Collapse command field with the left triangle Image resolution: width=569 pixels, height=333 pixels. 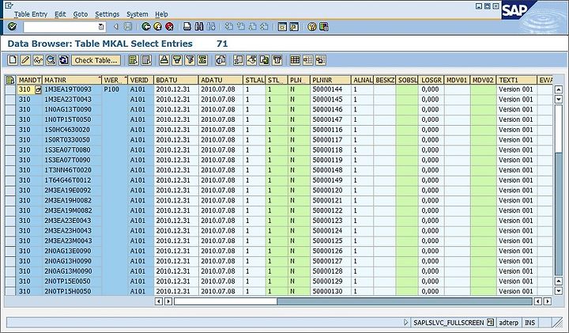pos(115,27)
